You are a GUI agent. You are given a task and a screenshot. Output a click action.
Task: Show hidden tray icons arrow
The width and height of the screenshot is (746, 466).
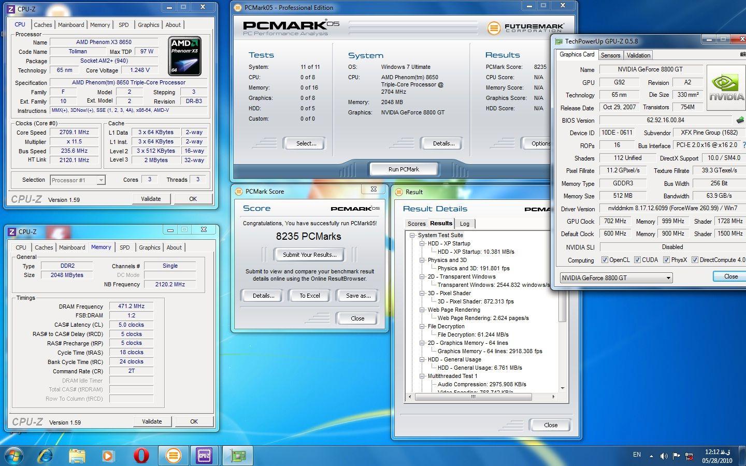point(651,456)
